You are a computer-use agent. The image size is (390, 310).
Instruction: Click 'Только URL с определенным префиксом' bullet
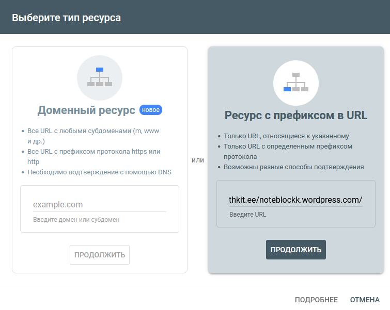(x=288, y=151)
